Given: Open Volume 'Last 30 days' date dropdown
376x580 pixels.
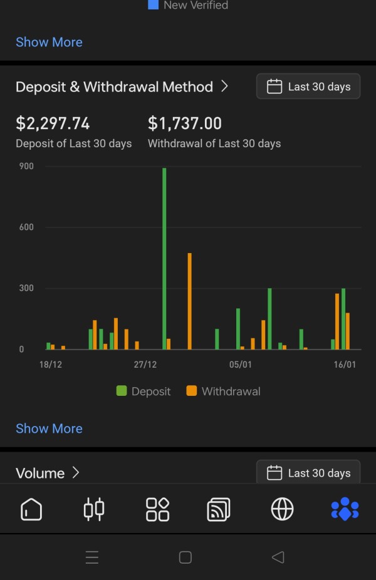Looking at the screenshot, I should click(308, 473).
